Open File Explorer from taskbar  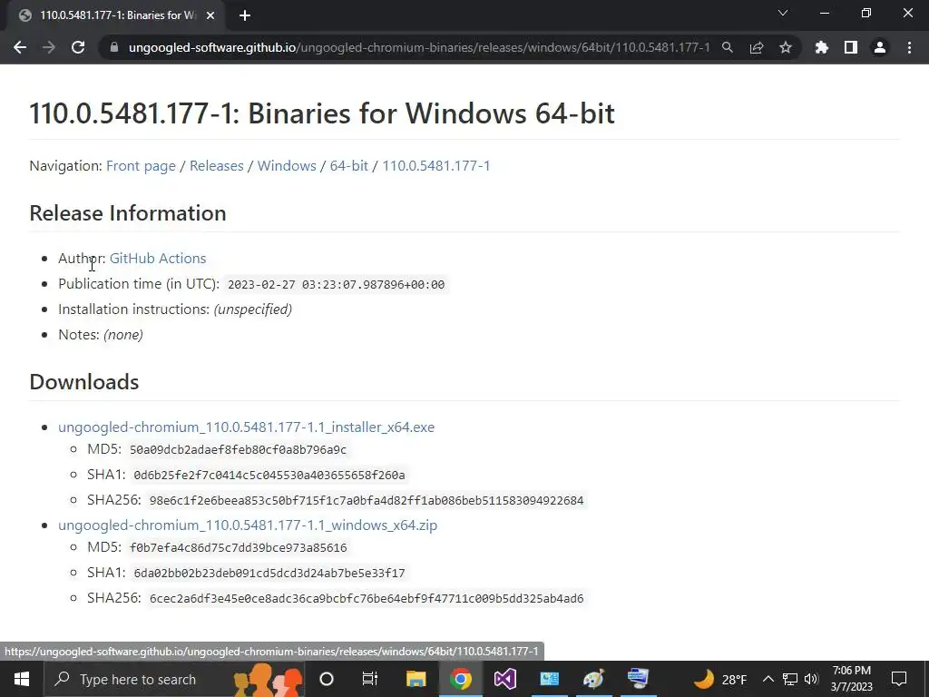coord(416,679)
